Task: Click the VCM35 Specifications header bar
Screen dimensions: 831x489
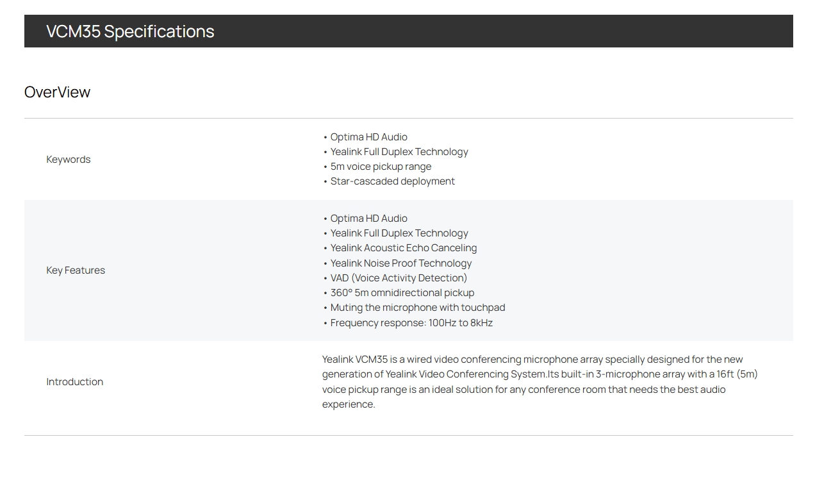Action: click(408, 31)
